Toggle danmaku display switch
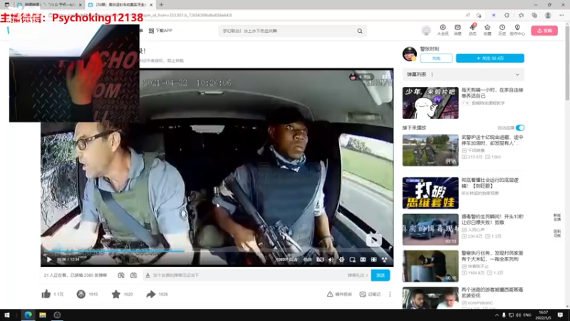570x321 pixels. (x=121, y=275)
